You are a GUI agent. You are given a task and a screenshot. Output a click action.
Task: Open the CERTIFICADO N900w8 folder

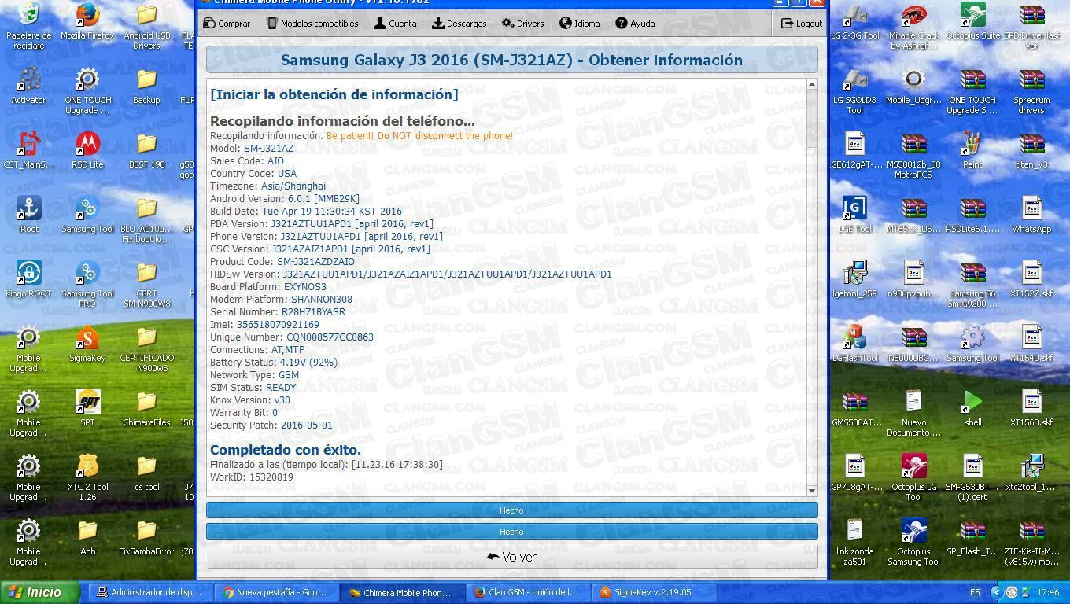pyautogui.click(x=146, y=348)
